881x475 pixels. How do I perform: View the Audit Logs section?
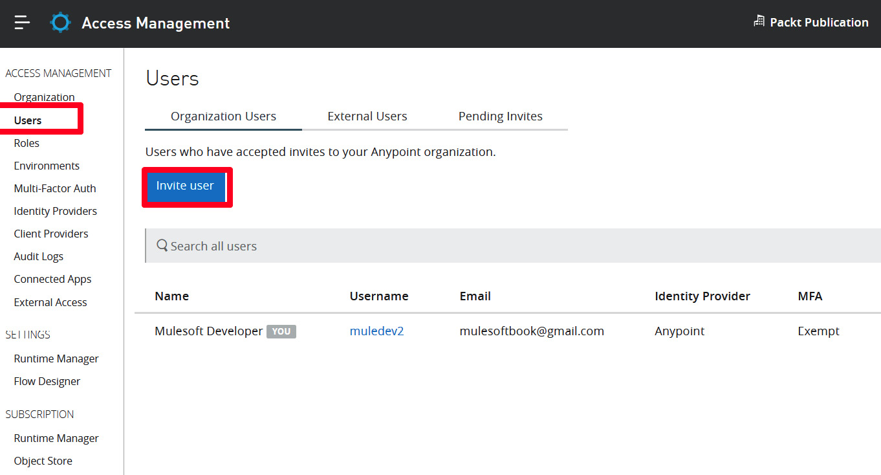[x=38, y=256]
